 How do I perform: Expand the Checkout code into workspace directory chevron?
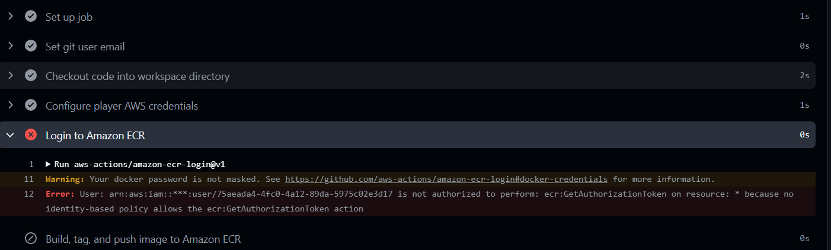(10, 76)
